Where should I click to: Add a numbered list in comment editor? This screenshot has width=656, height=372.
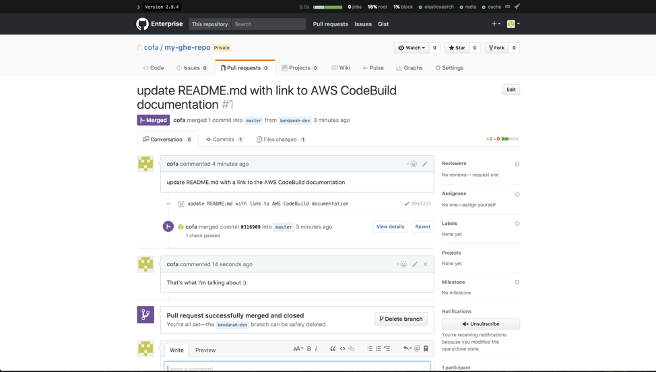379,348
